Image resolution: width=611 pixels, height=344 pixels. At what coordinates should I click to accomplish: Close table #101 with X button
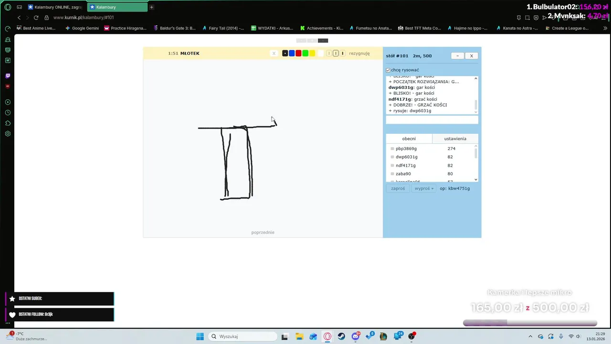pos(472,56)
